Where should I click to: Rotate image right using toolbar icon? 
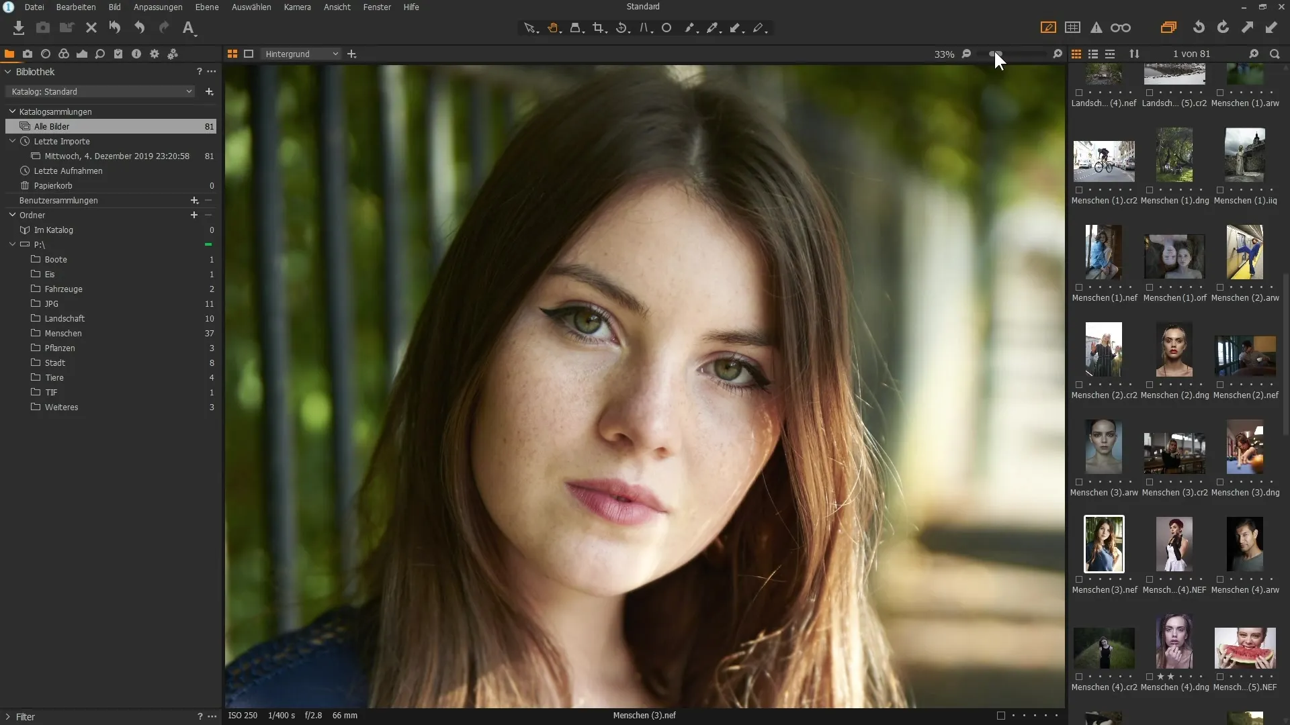click(1223, 28)
